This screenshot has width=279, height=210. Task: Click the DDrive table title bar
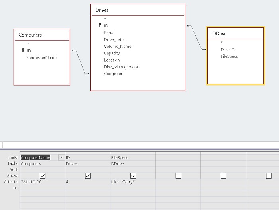click(235, 33)
